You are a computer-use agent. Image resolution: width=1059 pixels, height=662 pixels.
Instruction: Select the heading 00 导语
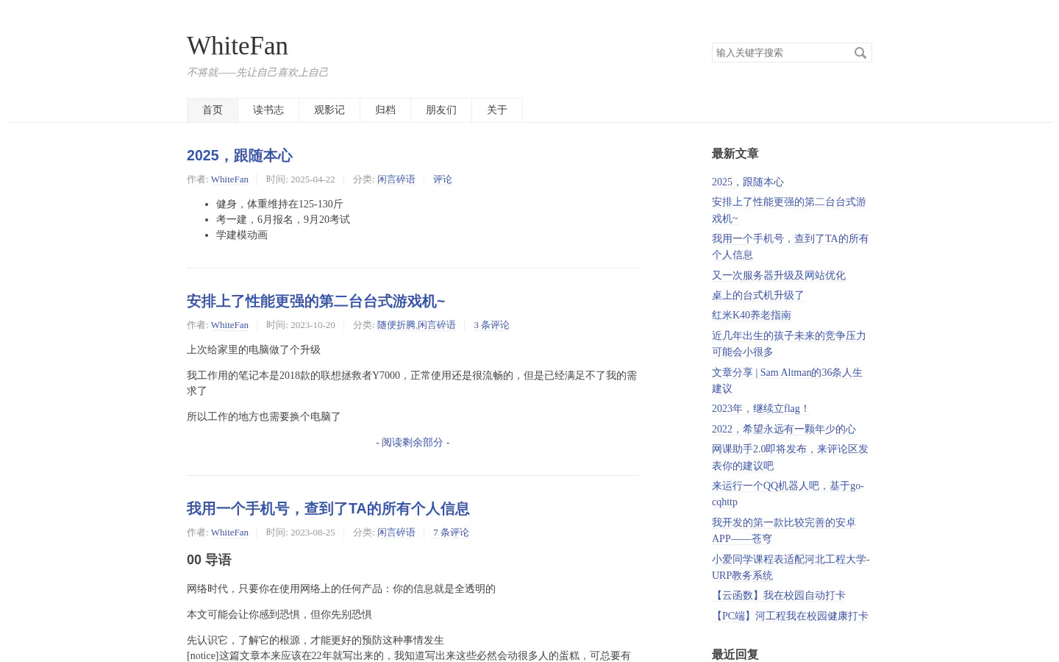tap(209, 560)
